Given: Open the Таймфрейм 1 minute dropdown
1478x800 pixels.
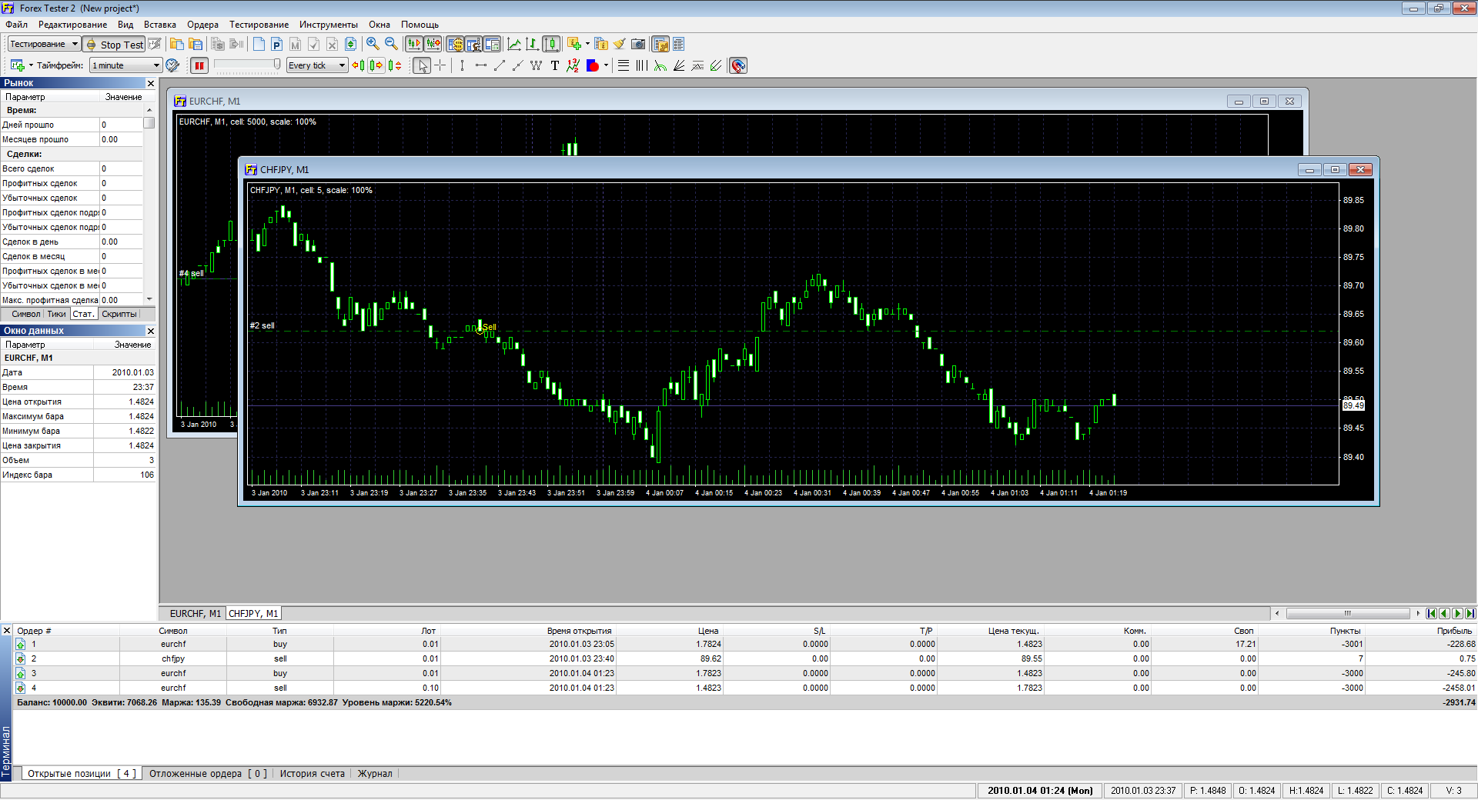Looking at the screenshot, I should coord(125,65).
